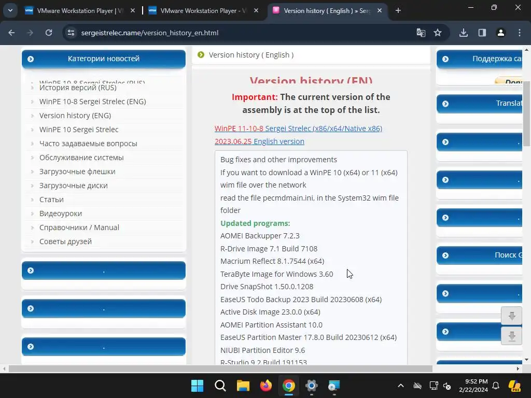Open Version history (ENG) category
Image resolution: width=531 pixels, height=398 pixels.
pyautogui.click(x=75, y=116)
